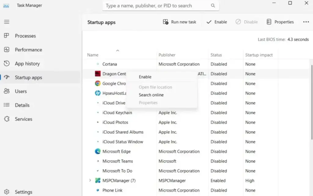Image resolution: width=313 pixels, height=196 pixels.
Task: Sort by the Name column header
Action: pyautogui.click(x=93, y=55)
